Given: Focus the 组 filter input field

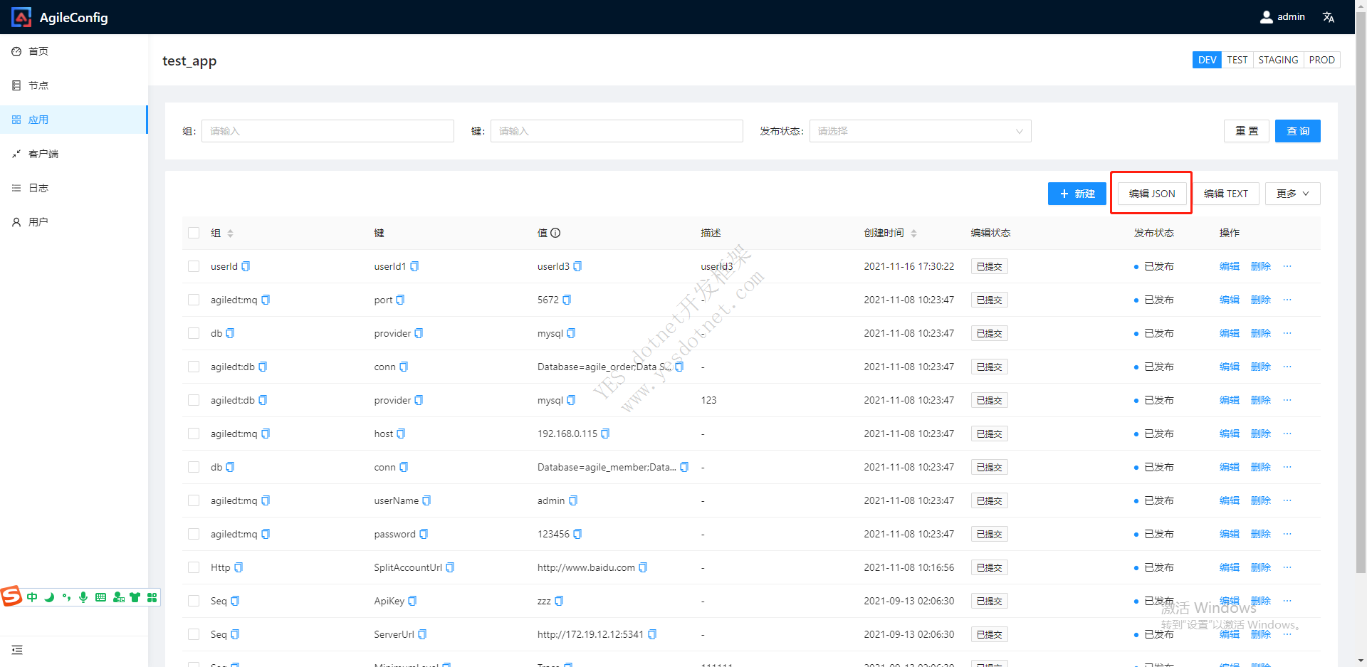Looking at the screenshot, I should (x=328, y=131).
